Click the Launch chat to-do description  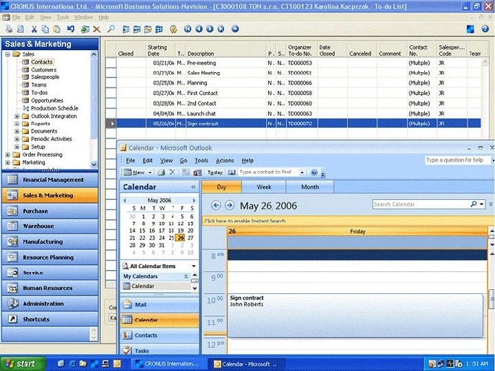(201, 113)
